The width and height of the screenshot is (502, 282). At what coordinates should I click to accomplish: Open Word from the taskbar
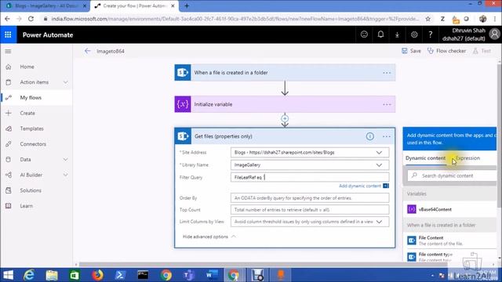tap(212, 275)
